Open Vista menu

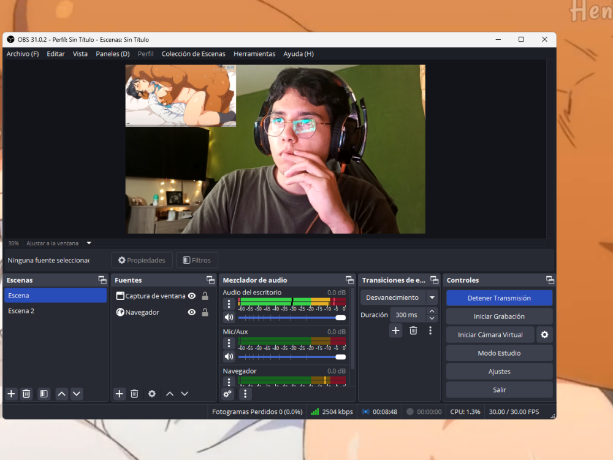(x=80, y=53)
